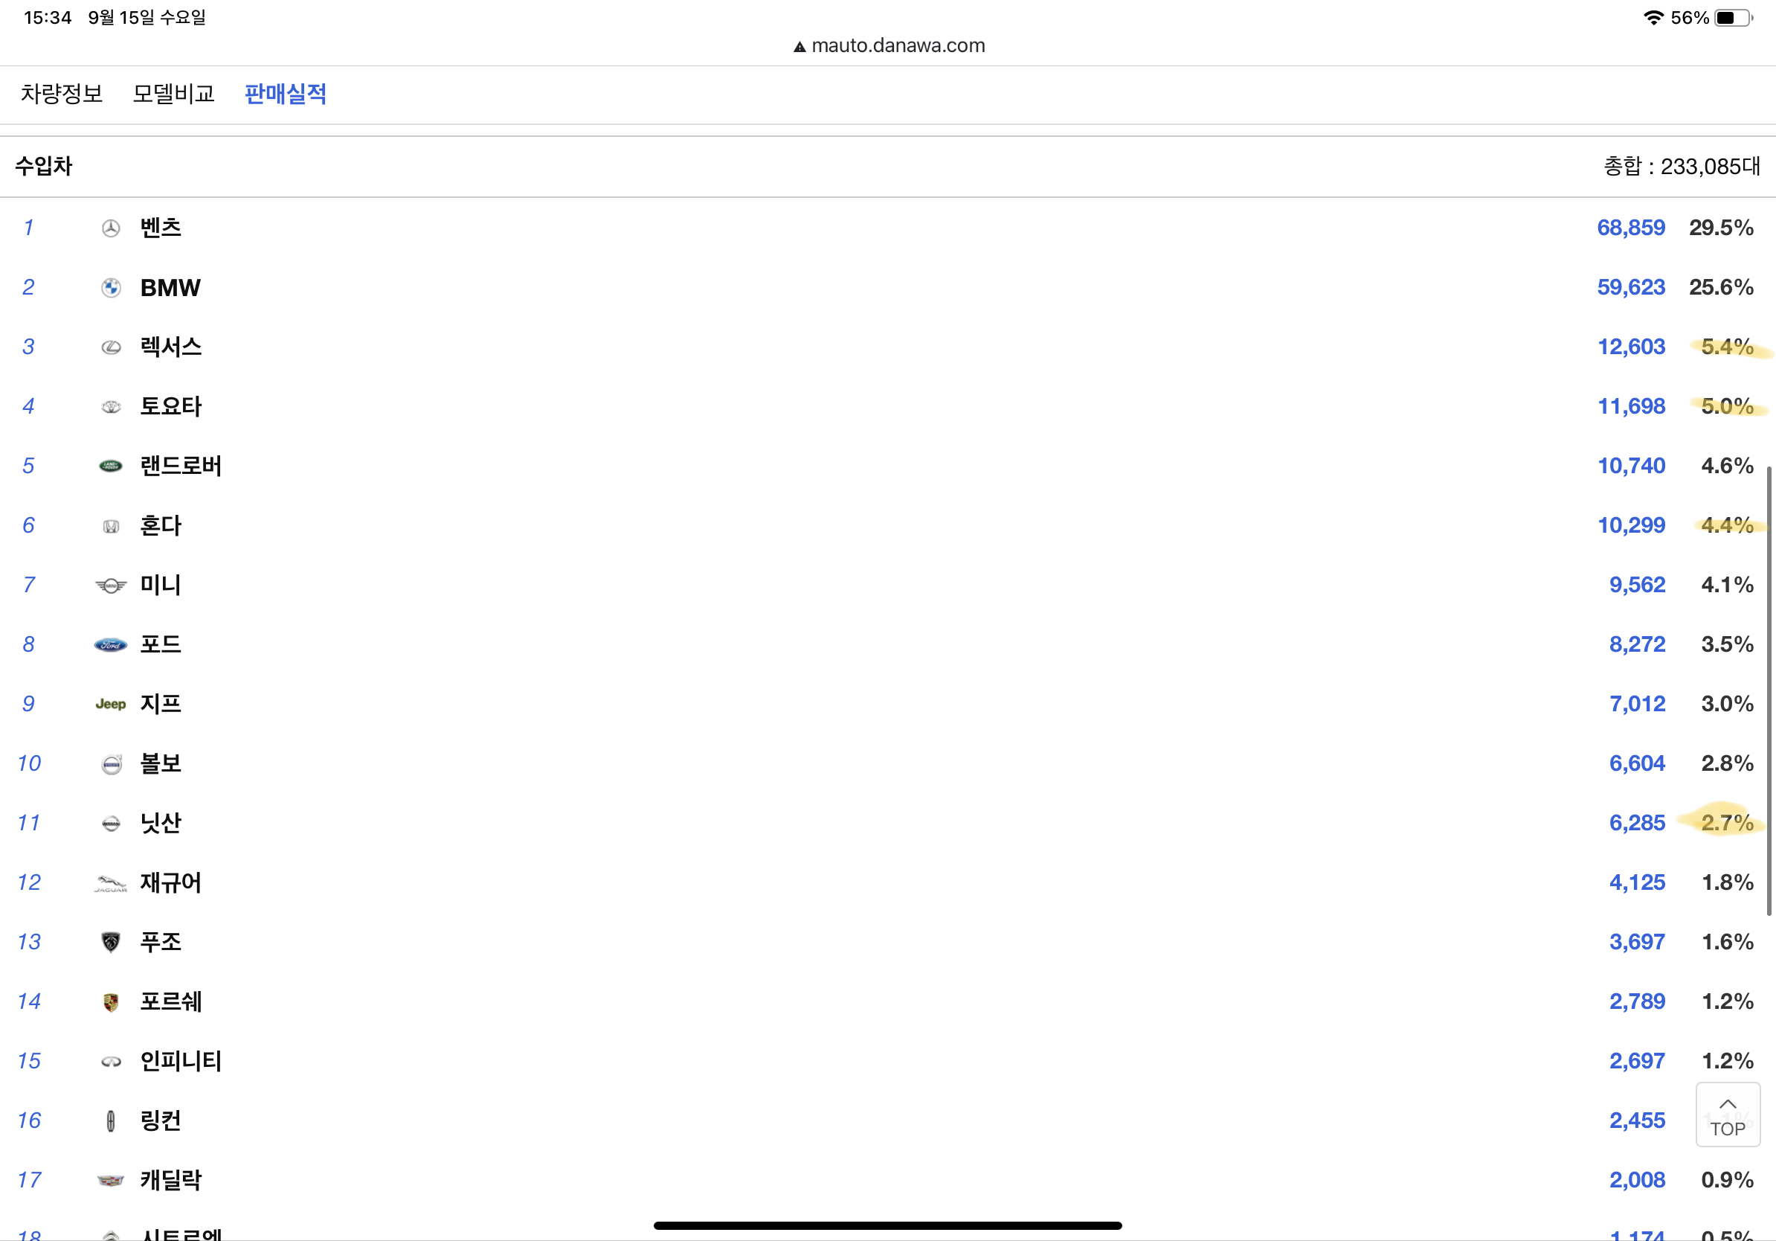The height and width of the screenshot is (1241, 1776).
Task: Click the Porsche logo icon
Action: [111, 1003]
